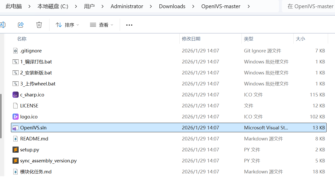The image size is (335, 178).
Task: Click the left pane vertical scrollbar
Action: click(x=1, y=116)
